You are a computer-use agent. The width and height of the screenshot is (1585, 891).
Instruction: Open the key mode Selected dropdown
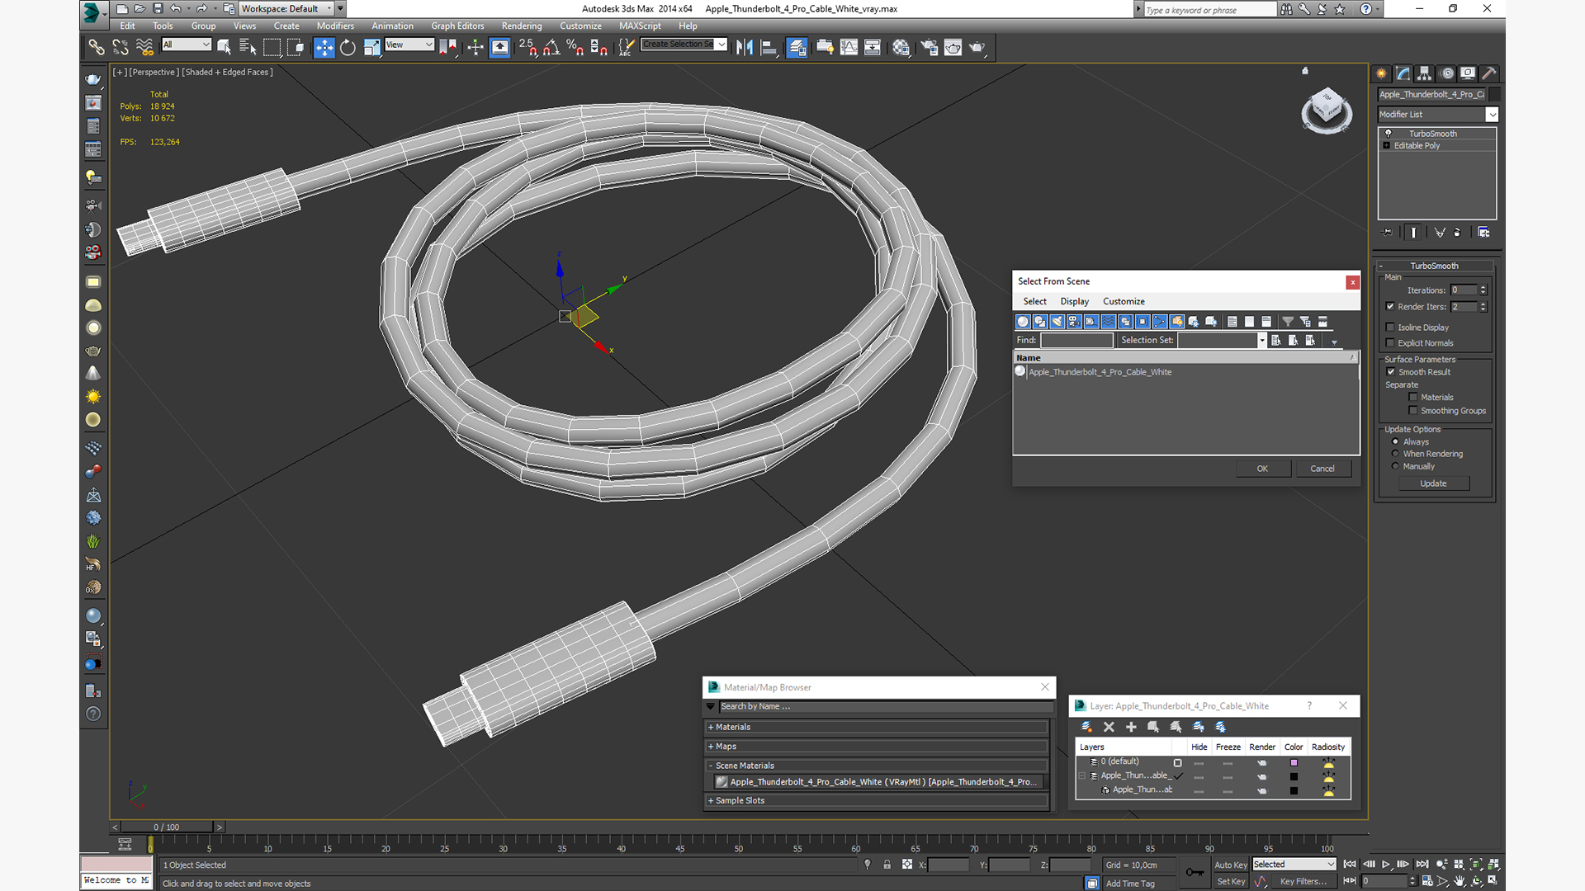click(x=1294, y=865)
